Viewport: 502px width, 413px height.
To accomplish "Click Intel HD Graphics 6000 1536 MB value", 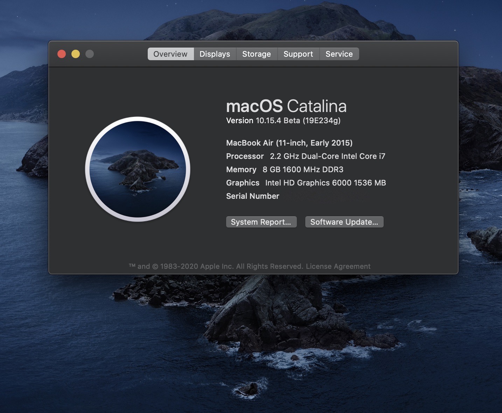I will point(326,183).
